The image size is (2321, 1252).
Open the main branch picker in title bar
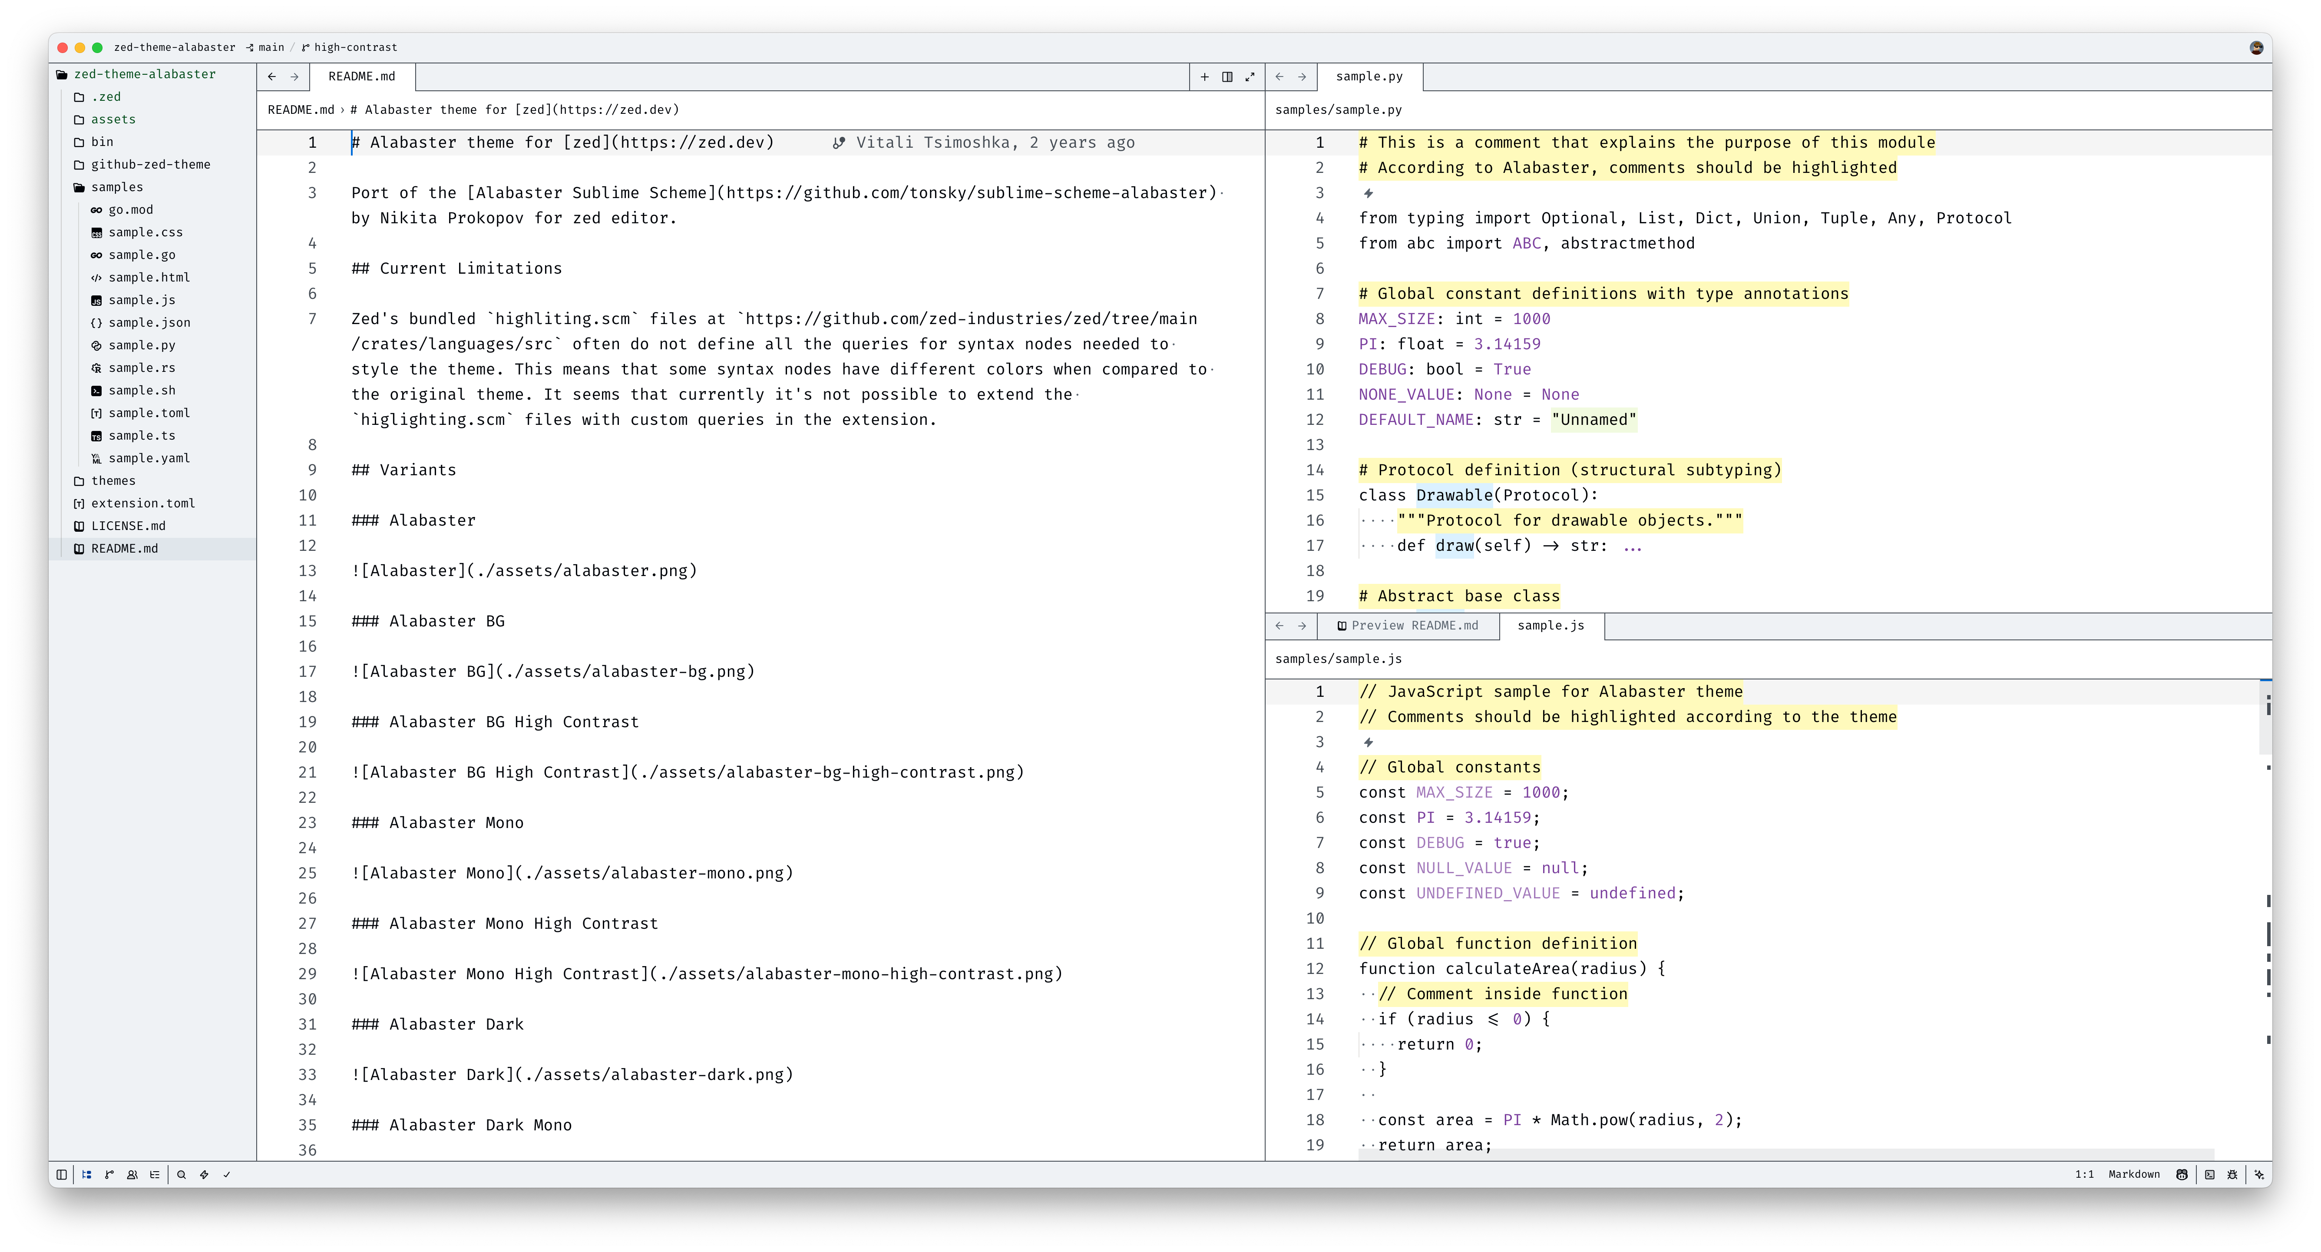tap(265, 47)
